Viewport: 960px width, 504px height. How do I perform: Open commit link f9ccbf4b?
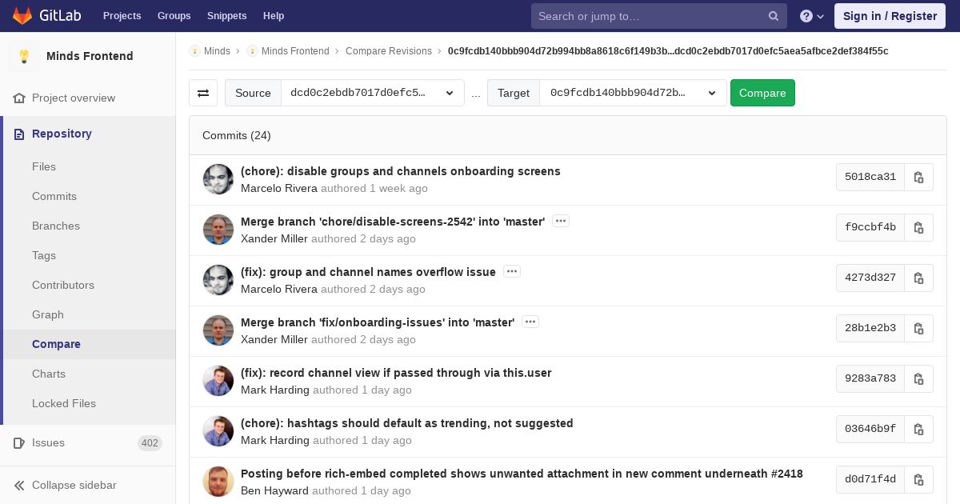pyautogui.click(x=870, y=227)
